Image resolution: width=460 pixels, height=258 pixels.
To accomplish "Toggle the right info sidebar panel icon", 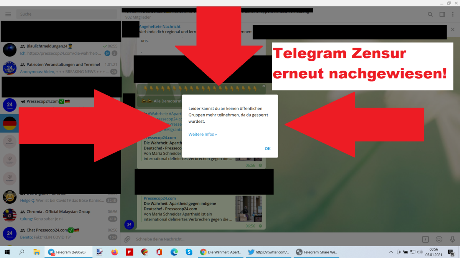I will coord(442,15).
